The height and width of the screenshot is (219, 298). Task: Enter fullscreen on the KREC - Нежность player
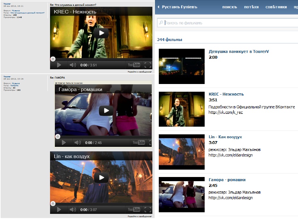(148, 65)
